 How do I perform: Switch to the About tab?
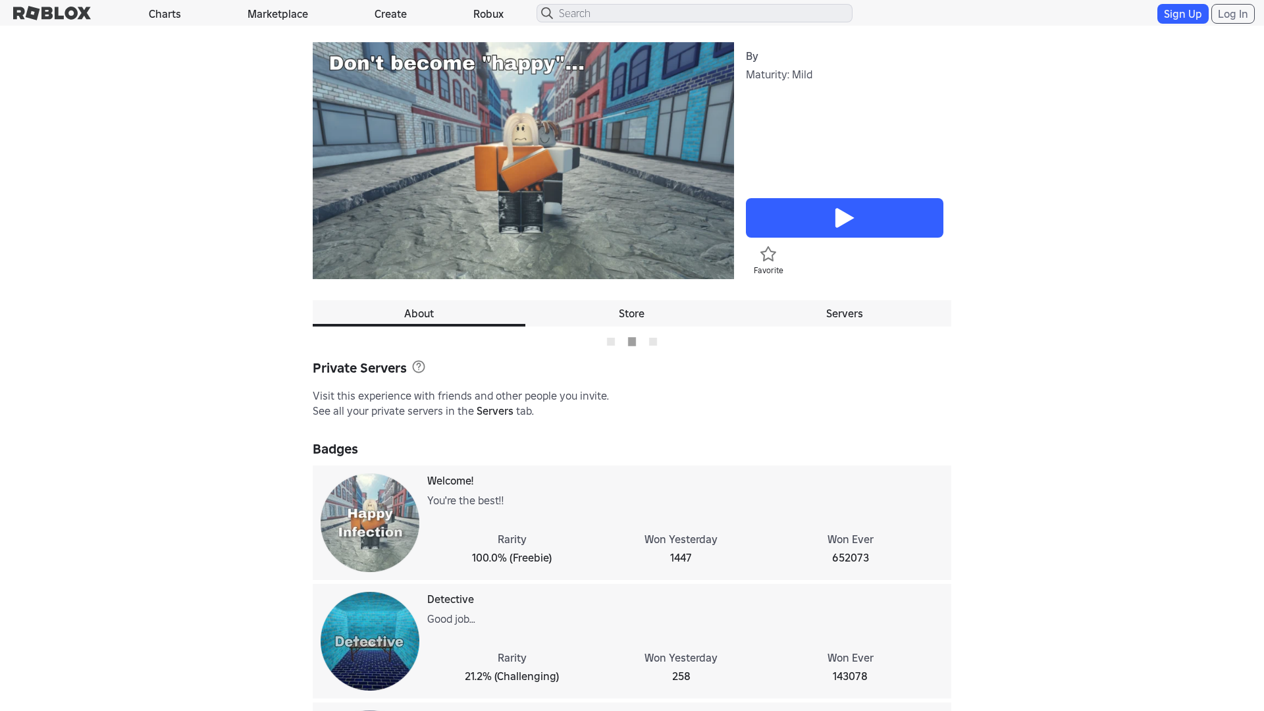coord(419,313)
